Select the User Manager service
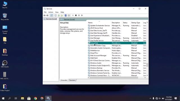Viewport: 180px width, 101px height. click(117, 38)
